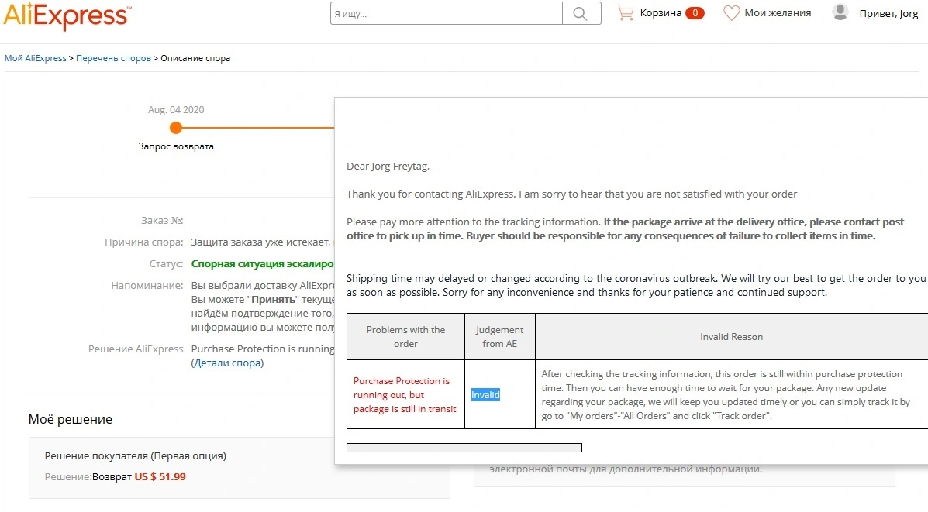Focus the 'Я ищу...' search field
Image resolution: width=928 pixels, height=512 pixels.
[x=447, y=14]
